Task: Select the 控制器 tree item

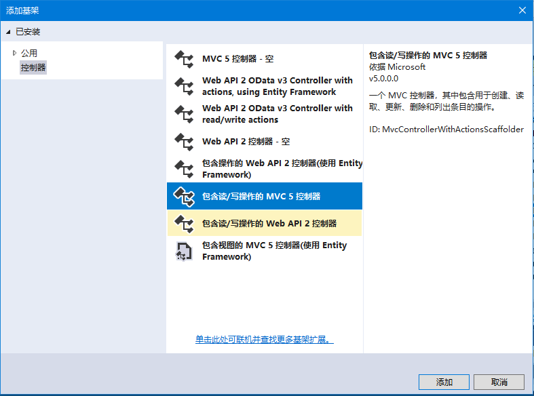Action: (x=33, y=67)
